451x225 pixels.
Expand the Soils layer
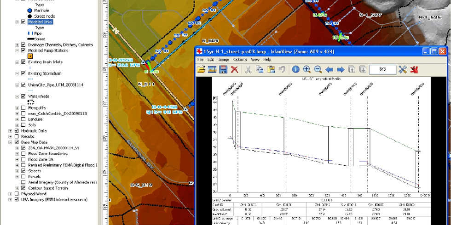coord(17,125)
